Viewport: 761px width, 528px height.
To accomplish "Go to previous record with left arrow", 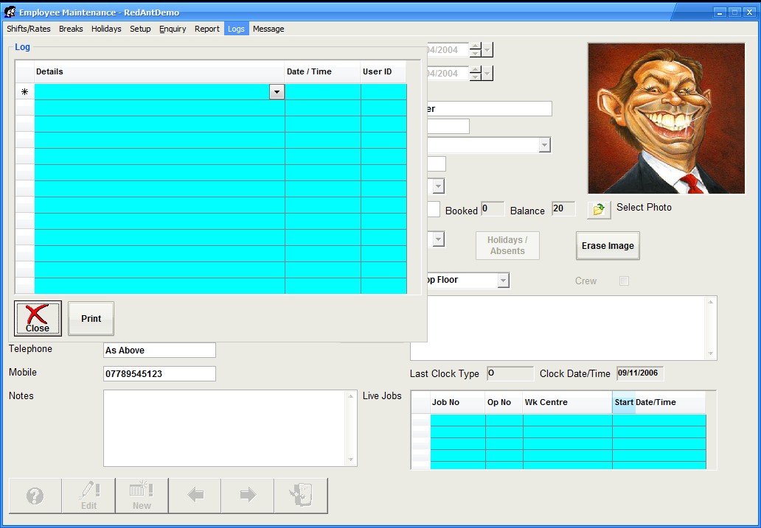I will coord(195,496).
